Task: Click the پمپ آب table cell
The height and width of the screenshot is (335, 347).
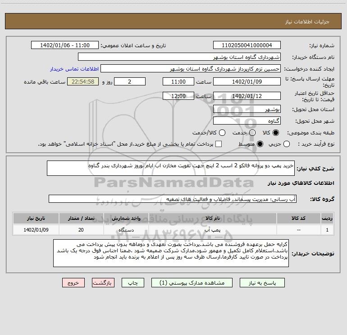Action: click(212, 230)
